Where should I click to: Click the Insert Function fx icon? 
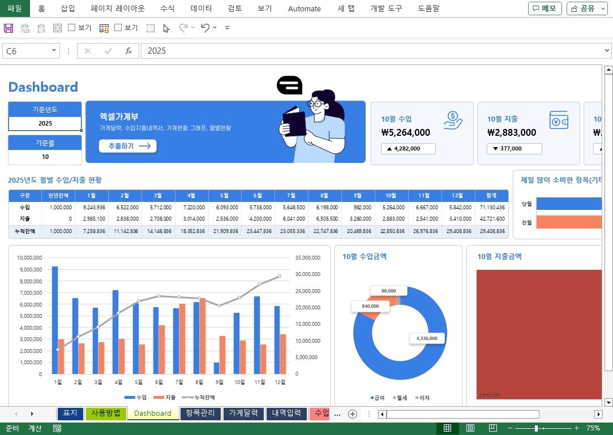click(x=128, y=51)
